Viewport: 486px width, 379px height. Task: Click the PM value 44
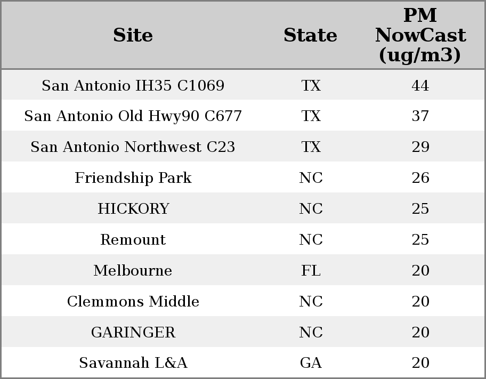420,86
